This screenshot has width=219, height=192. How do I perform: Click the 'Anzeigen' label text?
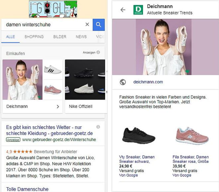pos(89,52)
